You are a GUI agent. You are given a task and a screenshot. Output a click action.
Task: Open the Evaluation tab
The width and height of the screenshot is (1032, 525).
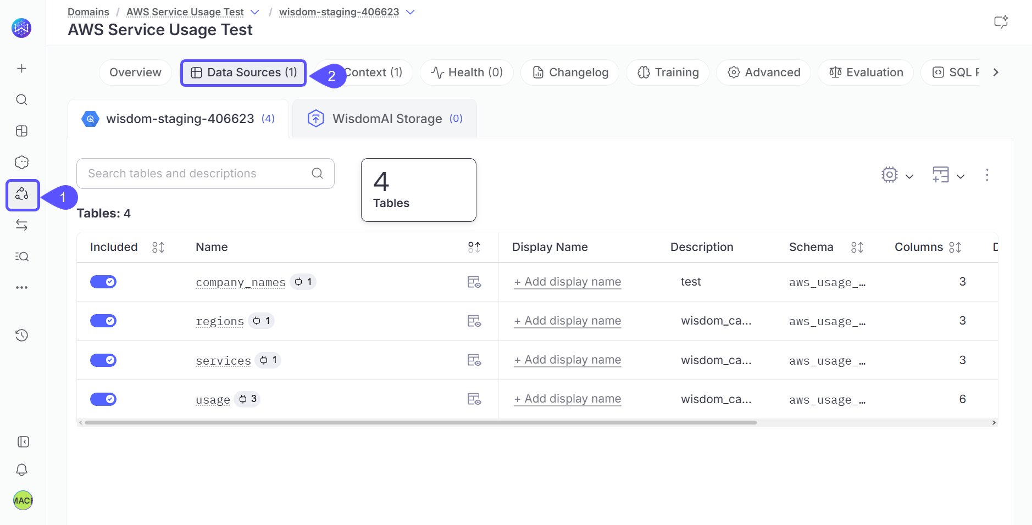[x=865, y=72]
